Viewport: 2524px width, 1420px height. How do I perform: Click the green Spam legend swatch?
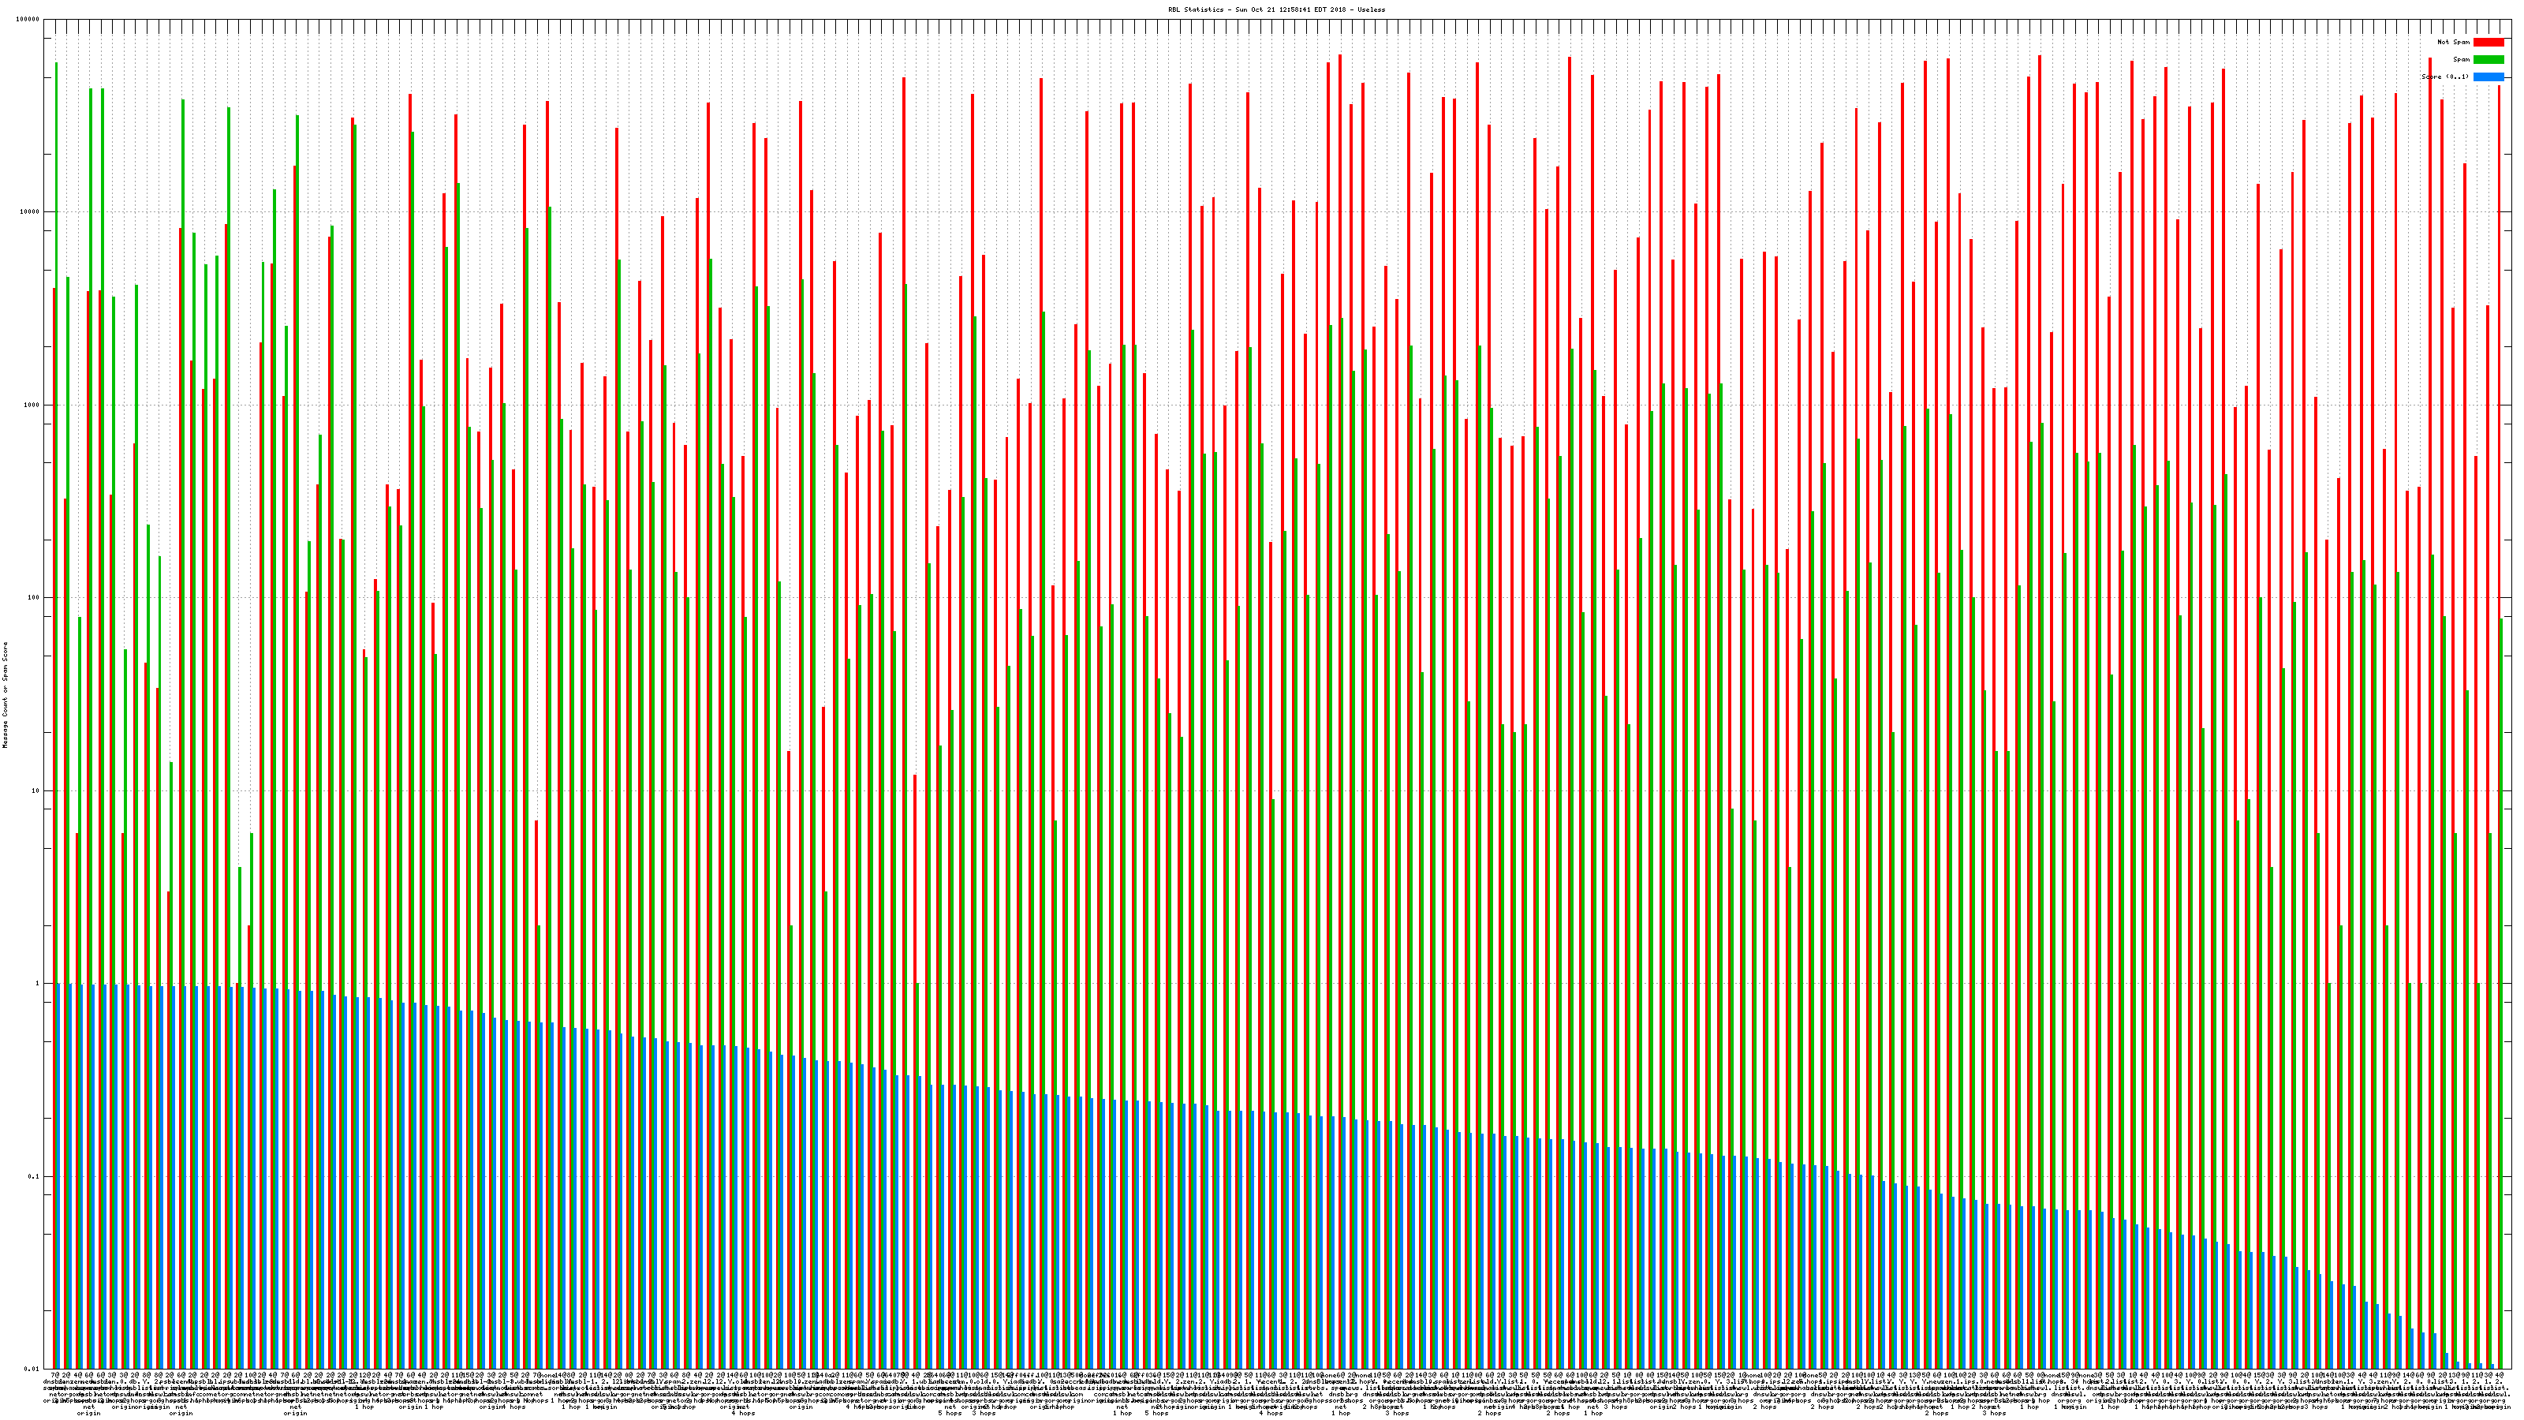click(2488, 60)
